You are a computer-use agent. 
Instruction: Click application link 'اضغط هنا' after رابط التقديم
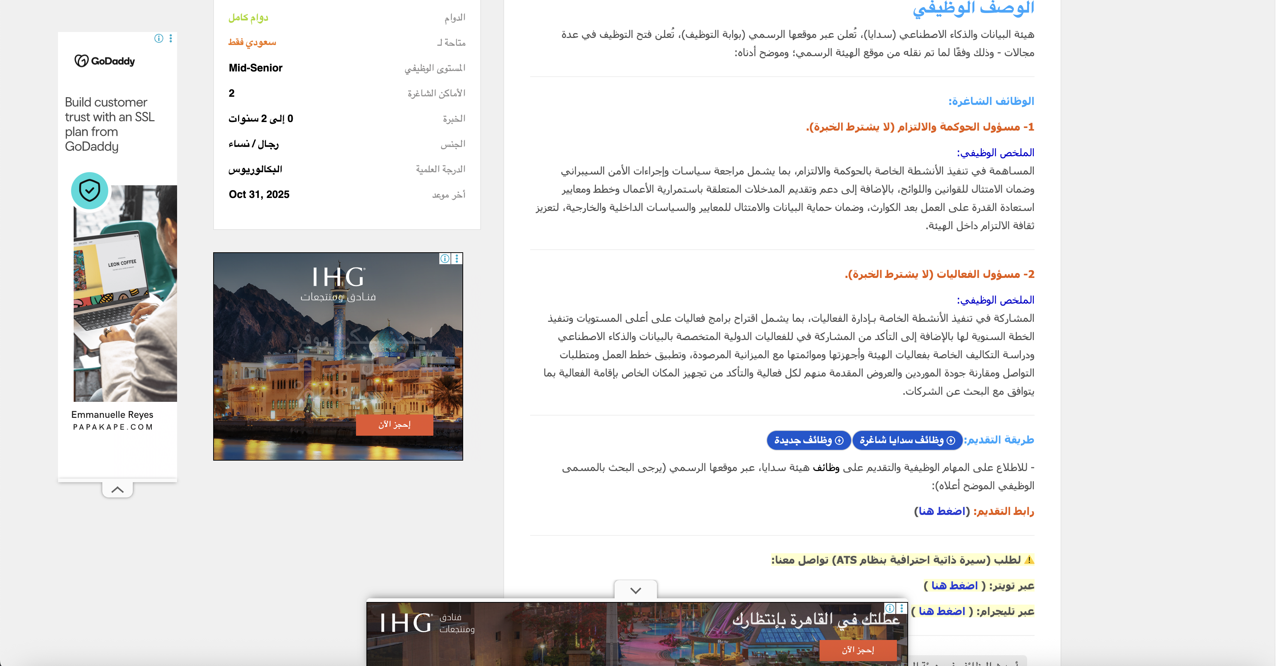[x=942, y=511]
